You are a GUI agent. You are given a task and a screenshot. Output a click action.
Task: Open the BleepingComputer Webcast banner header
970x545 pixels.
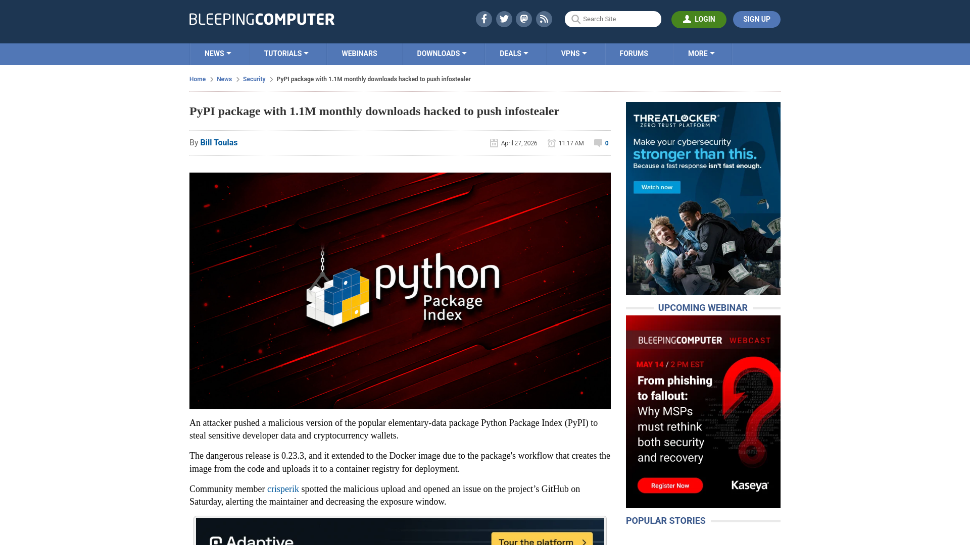pyautogui.click(x=704, y=340)
